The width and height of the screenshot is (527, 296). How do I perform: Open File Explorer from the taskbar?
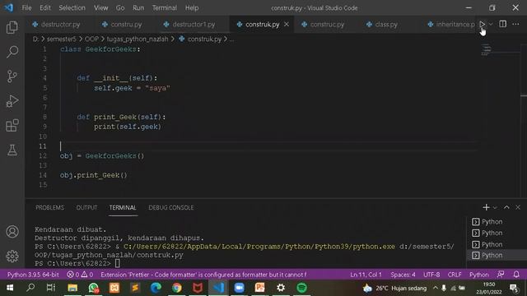tap(72, 288)
